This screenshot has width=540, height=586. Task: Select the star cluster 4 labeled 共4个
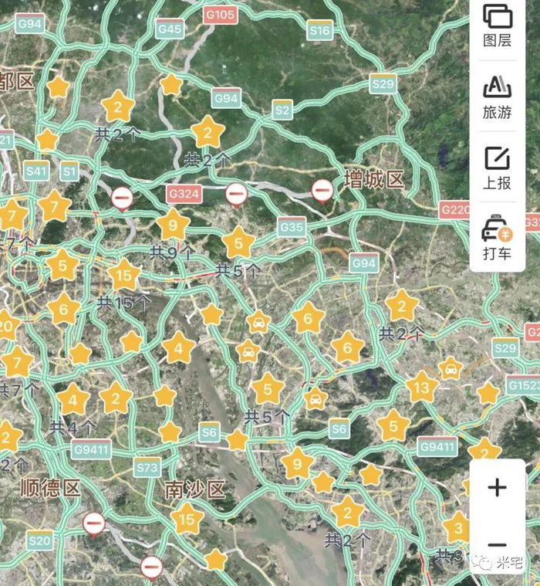[x=73, y=400]
